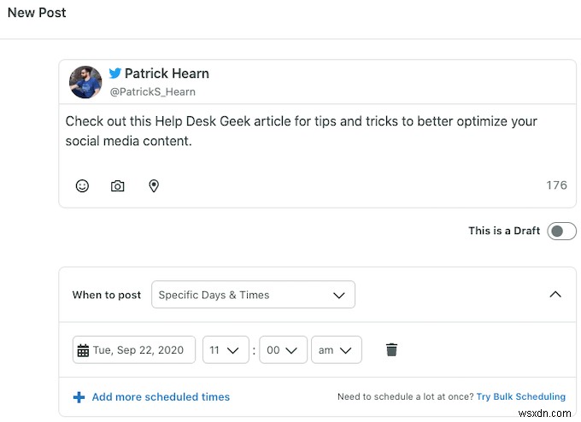Click Add more scheduled times link

click(161, 396)
